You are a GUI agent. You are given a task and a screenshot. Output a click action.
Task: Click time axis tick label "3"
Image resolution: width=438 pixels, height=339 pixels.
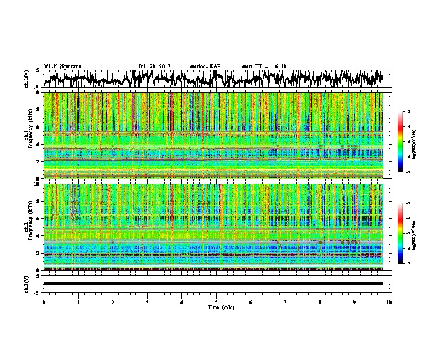pos(147,302)
